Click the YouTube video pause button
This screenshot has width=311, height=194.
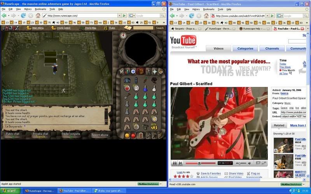[175, 163]
